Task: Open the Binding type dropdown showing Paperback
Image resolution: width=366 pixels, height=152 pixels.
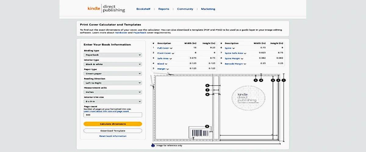Action: point(113,55)
